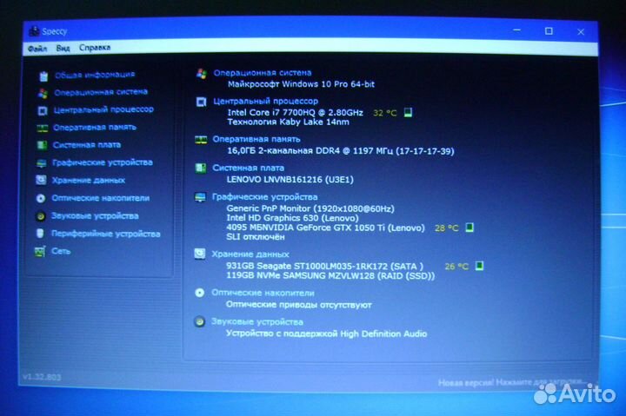Click the Windows flag icon in summary
This screenshot has height=416, width=626.
click(202, 74)
